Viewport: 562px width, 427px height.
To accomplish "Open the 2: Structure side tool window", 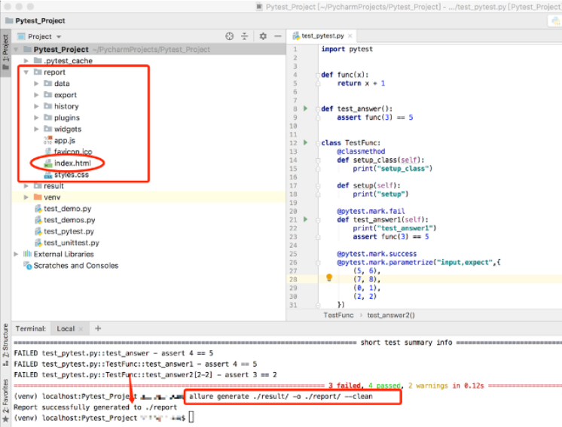I will pos(5,345).
